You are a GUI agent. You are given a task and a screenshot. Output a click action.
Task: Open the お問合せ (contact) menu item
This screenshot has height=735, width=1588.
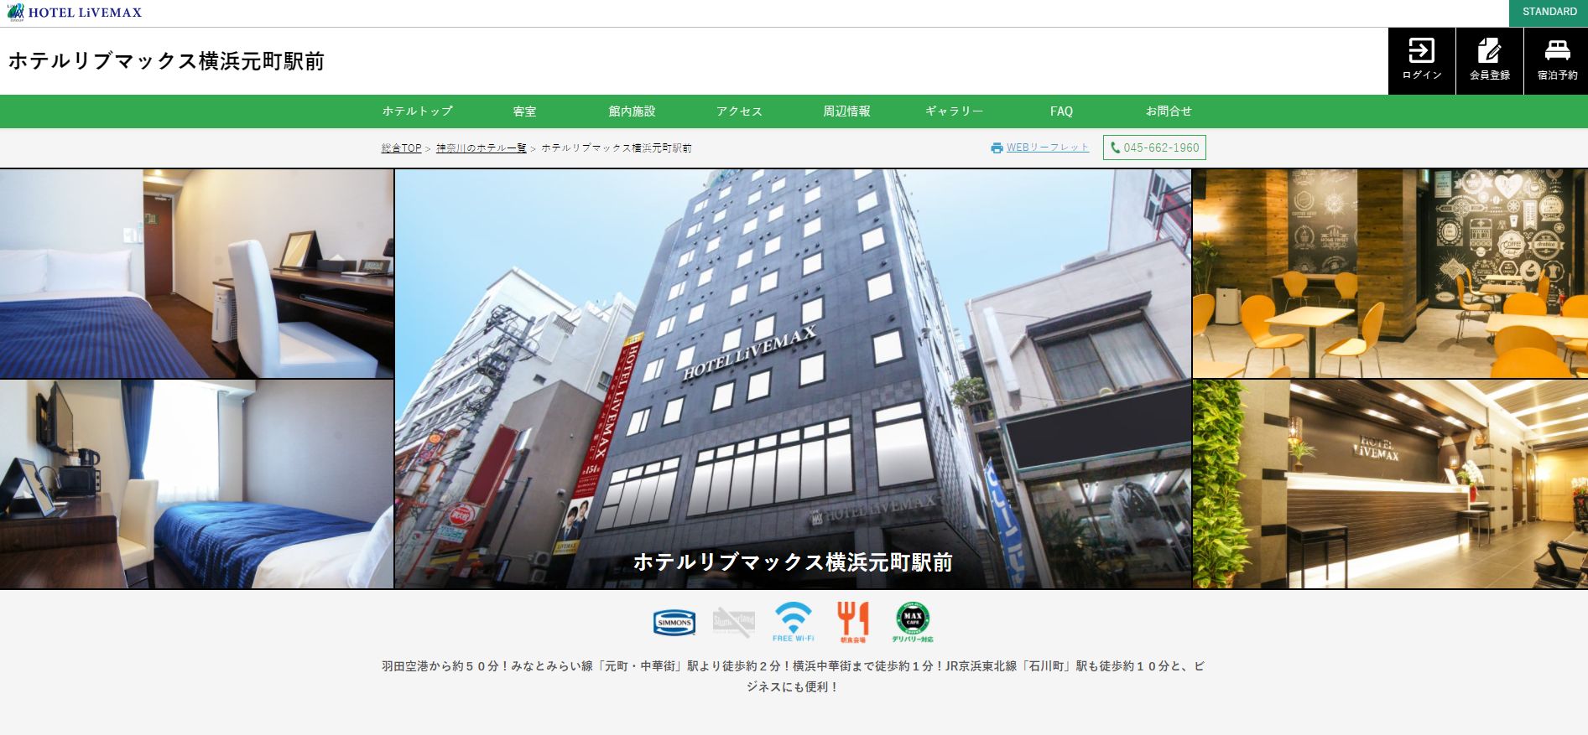[x=1169, y=111]
